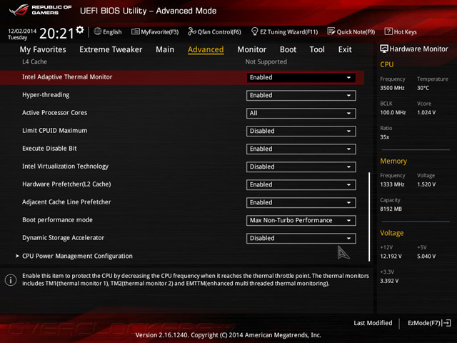Image resolution: width=457 pixels, height=343 pixels.
Task: Switch to the Tool tab
Action: coord(317,49)
